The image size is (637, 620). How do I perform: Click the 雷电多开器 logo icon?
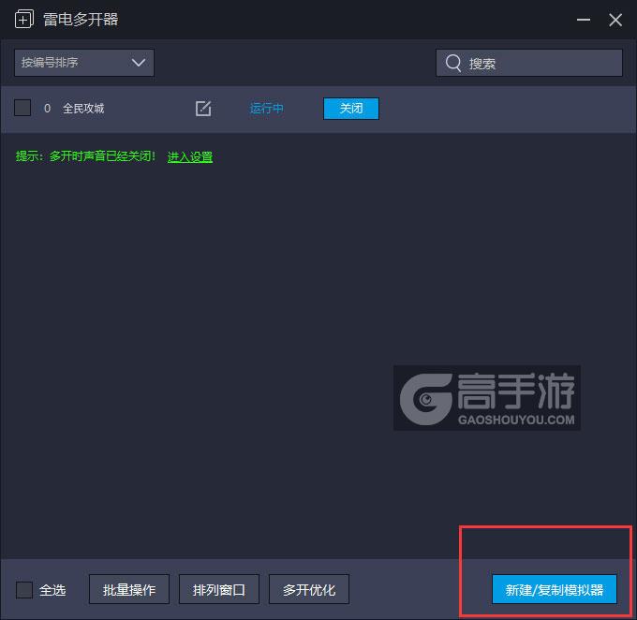click(24, 20)
